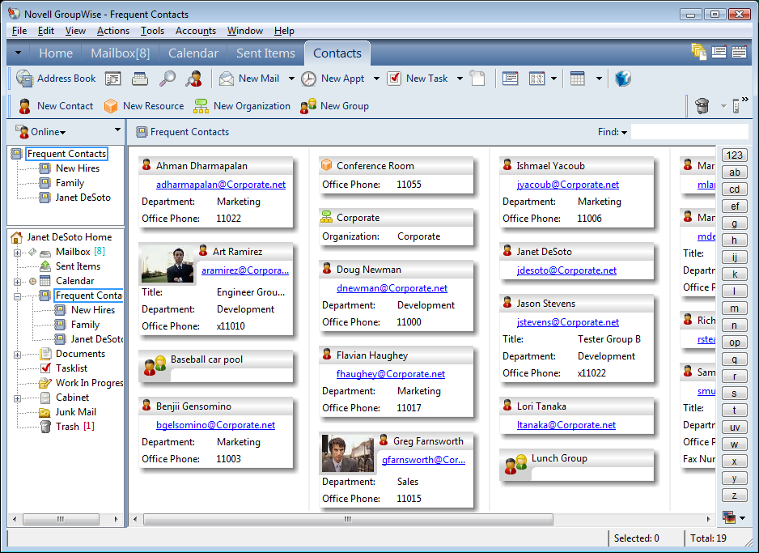759x553 pixels.
Task: Click into the Find text field
Action: tap(689, 132)
